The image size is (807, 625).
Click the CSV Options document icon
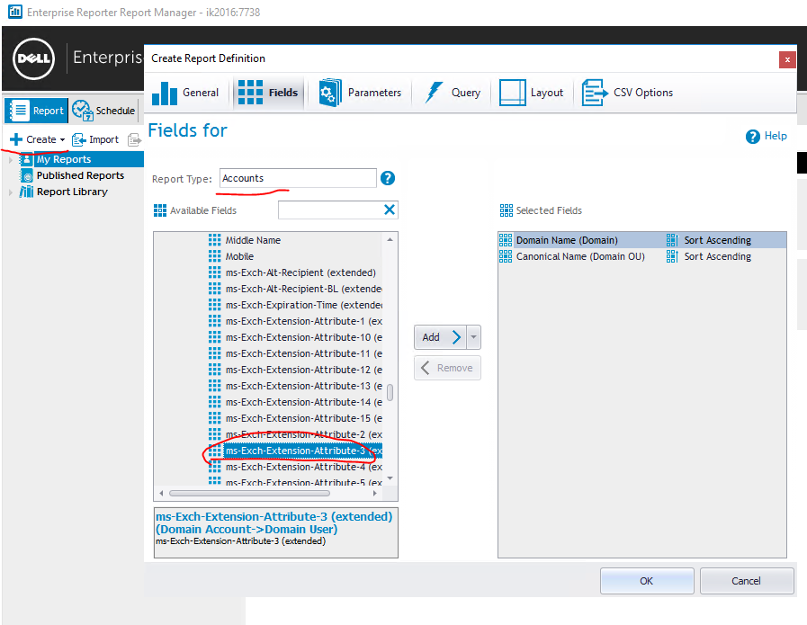pyautogui.click(x=595, y=93)
